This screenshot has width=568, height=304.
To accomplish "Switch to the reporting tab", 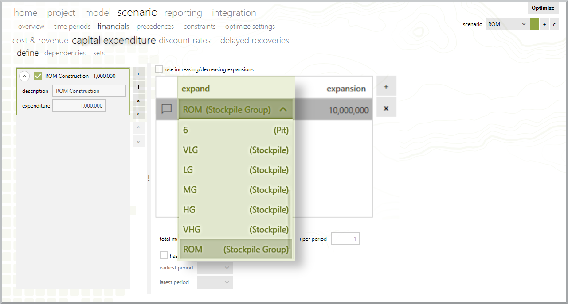I will point(183,13).
